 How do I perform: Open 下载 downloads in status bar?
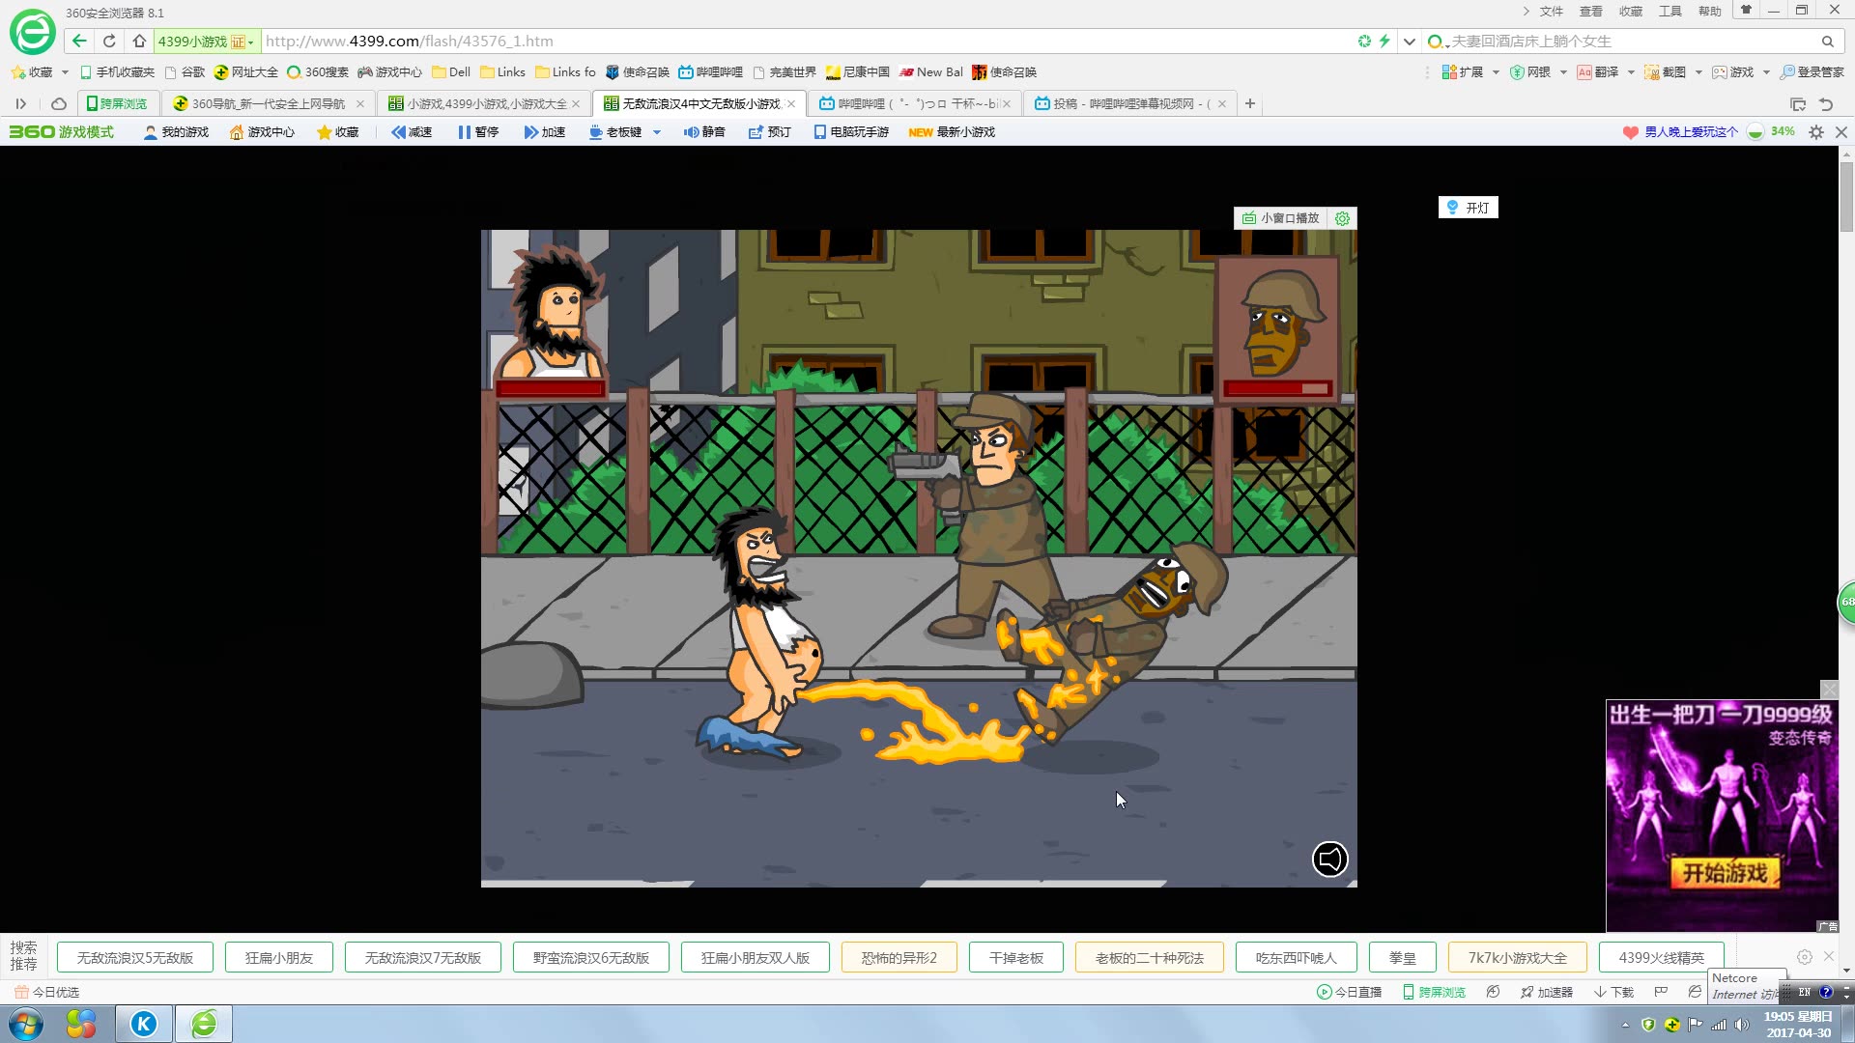(1613, 992)
